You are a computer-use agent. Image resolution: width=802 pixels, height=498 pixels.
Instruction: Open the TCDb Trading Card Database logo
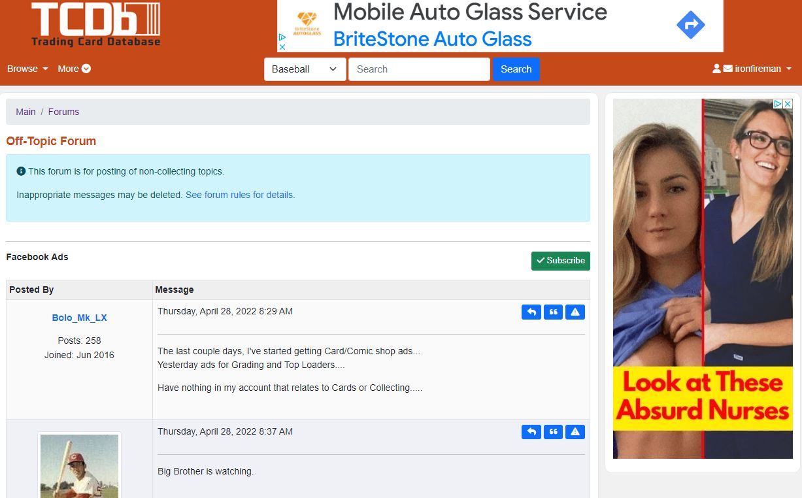pos(95,25)
